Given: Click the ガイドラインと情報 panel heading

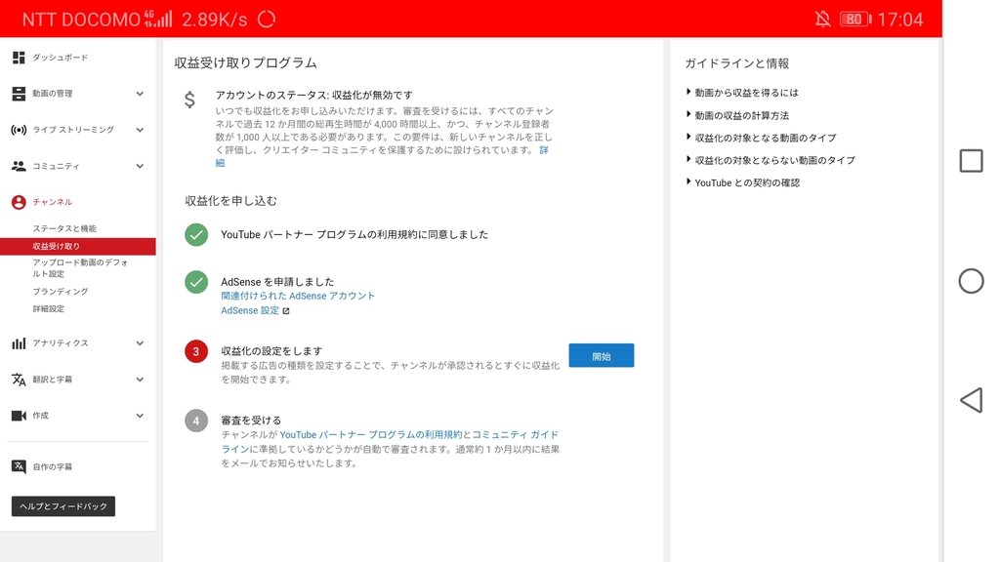Looking at the screenshot, I should pos(736,63).
